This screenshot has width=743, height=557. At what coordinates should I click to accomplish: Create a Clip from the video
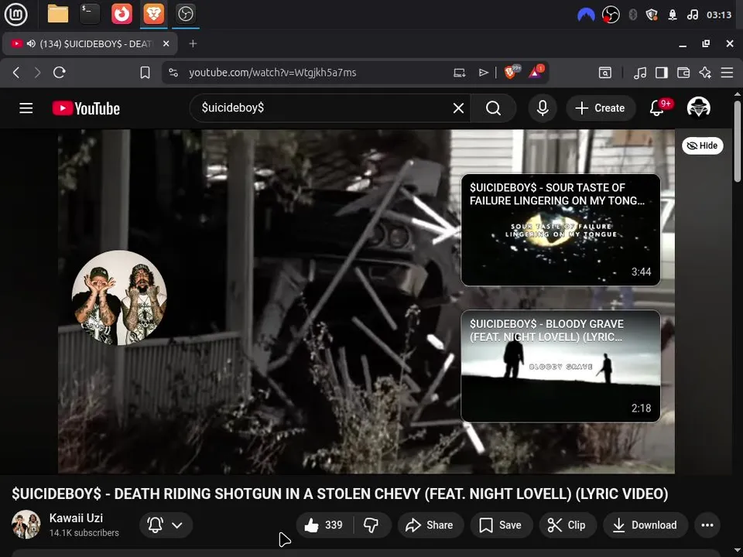click(x=567, y=525)
